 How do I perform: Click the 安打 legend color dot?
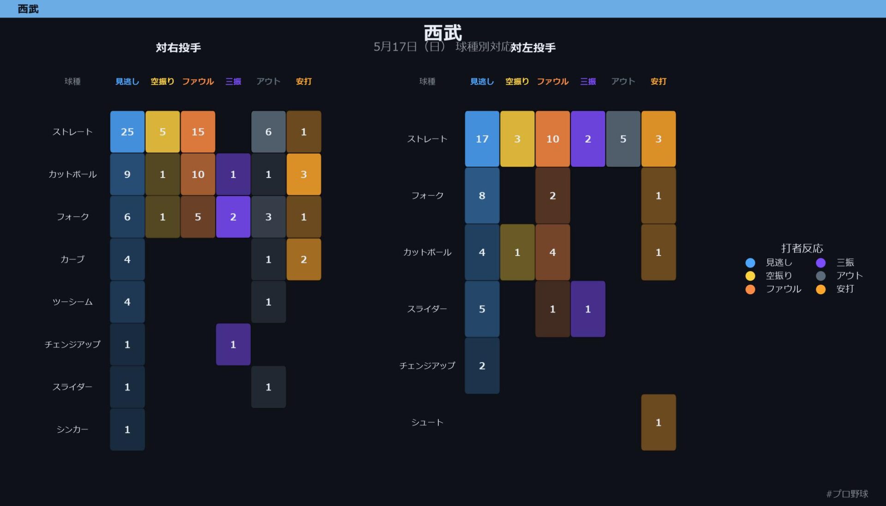point(821,289)
